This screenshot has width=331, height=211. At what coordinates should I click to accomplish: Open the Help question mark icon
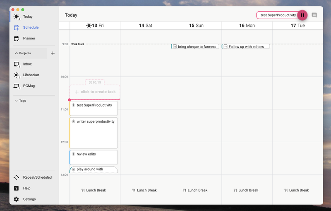tap(16, 188)
